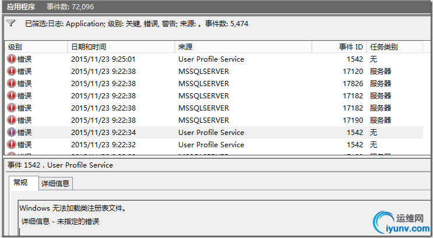433x238 pixels.
Task: Switch to the 常规 tab
Action: point(24,183)
